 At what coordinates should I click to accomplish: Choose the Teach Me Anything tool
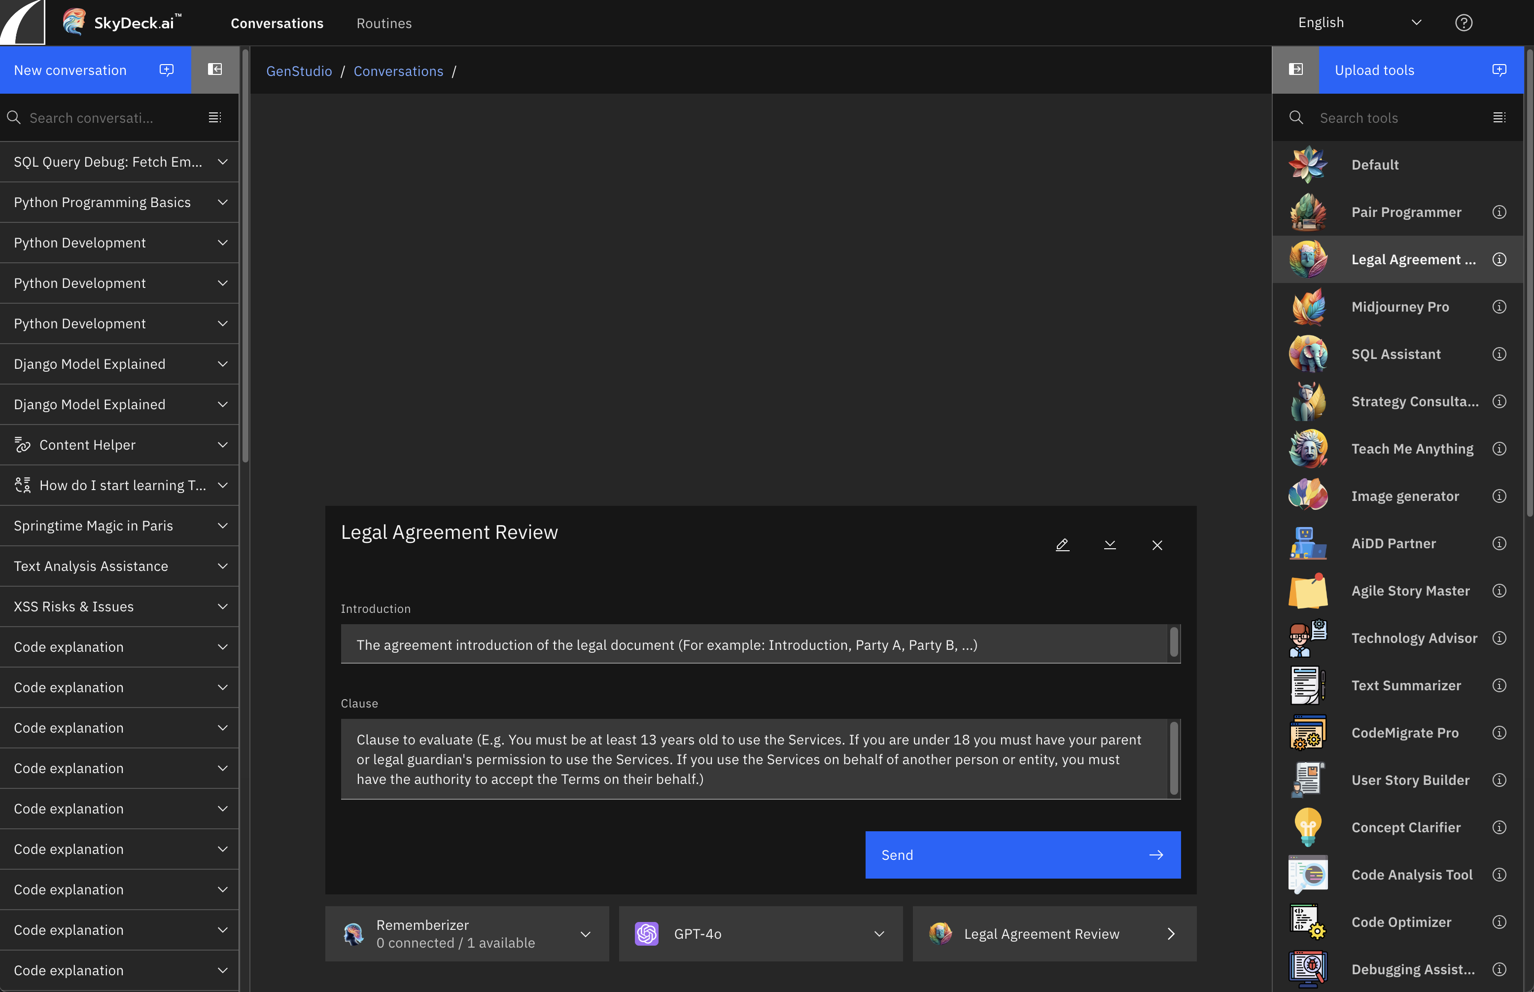(1412, 448)
